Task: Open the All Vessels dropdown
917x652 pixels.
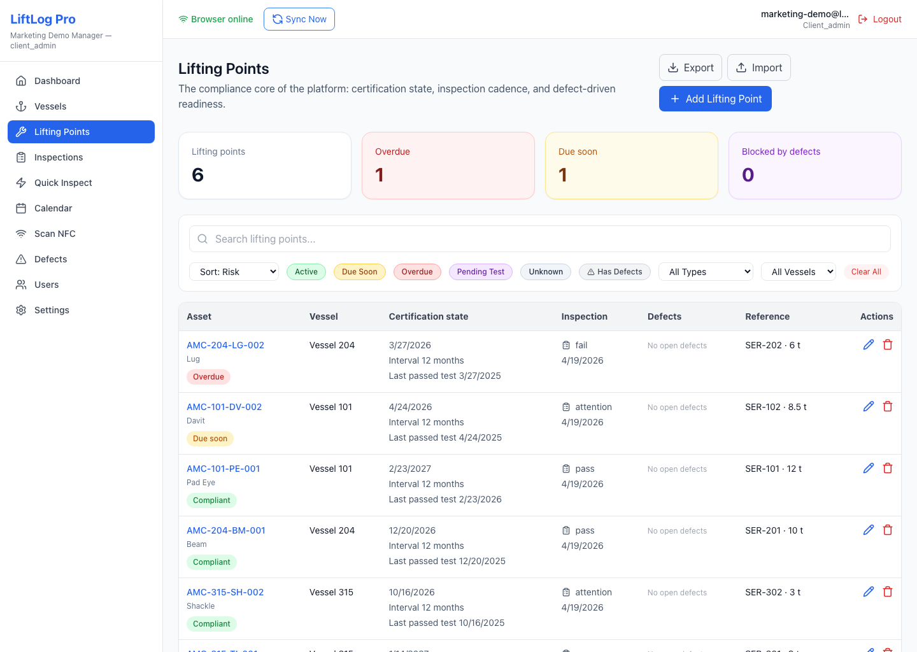Action: [x=799, y=272]
